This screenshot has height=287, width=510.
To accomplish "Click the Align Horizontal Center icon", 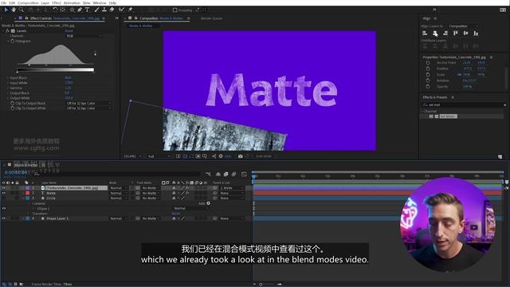I will 435,33.
